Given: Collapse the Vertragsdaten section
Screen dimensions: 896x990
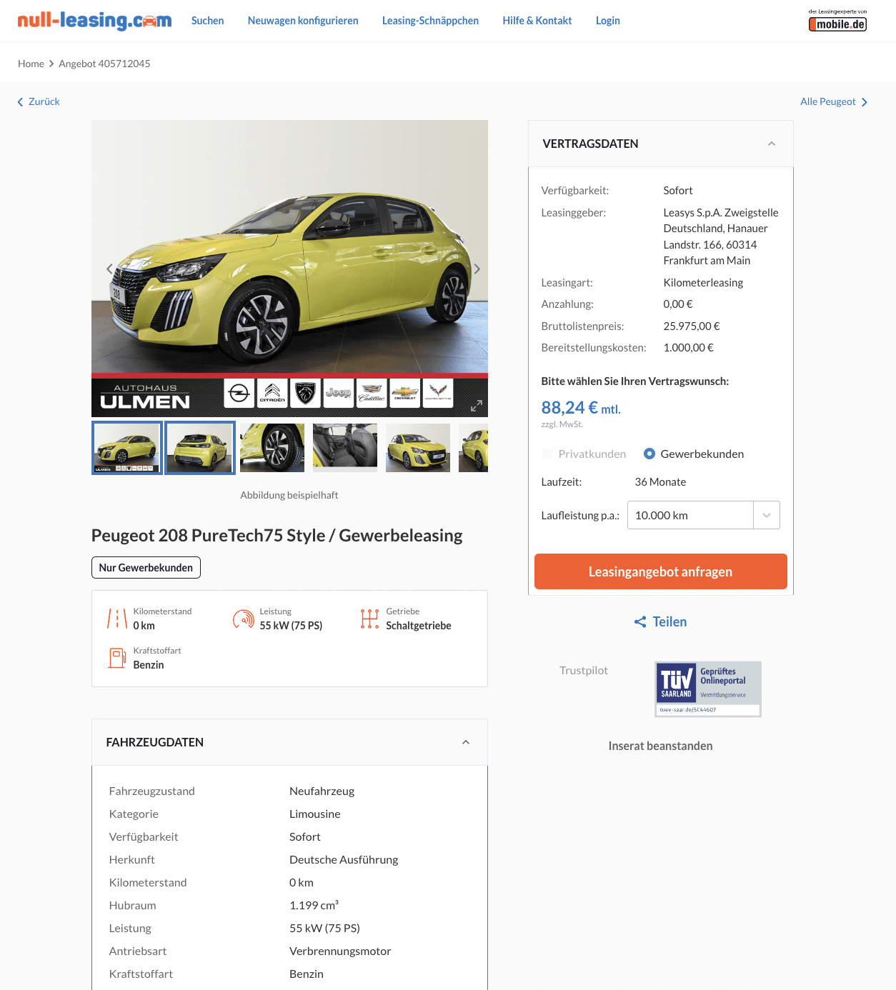Looking at the screenshot, I should tap(772, 144).
